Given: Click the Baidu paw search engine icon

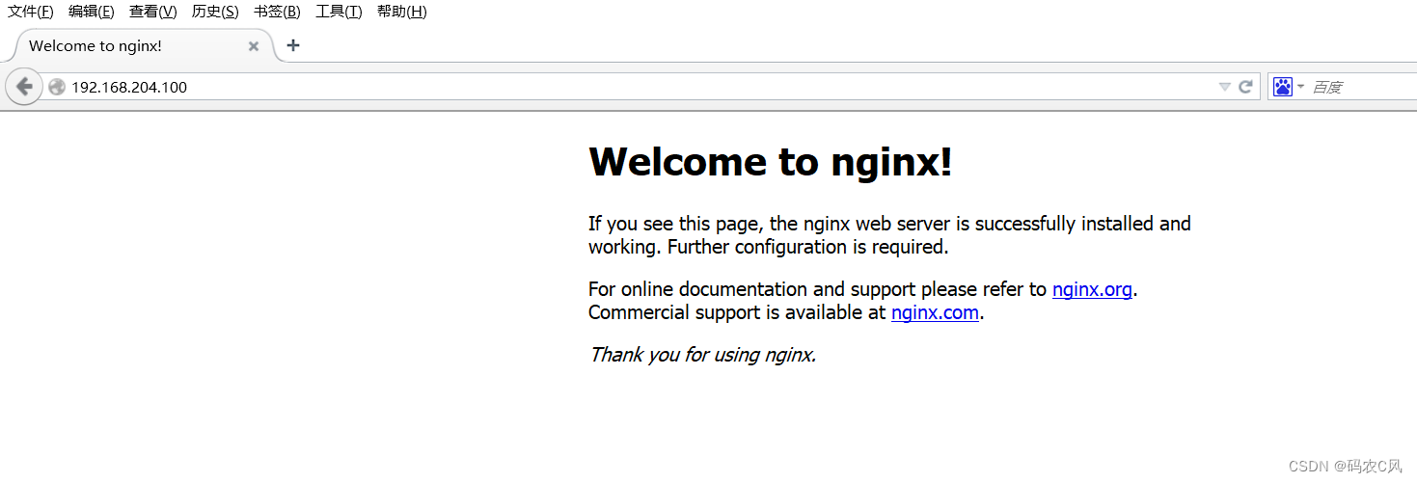Looking at the screenshot, I should (x=1282, y=87).
